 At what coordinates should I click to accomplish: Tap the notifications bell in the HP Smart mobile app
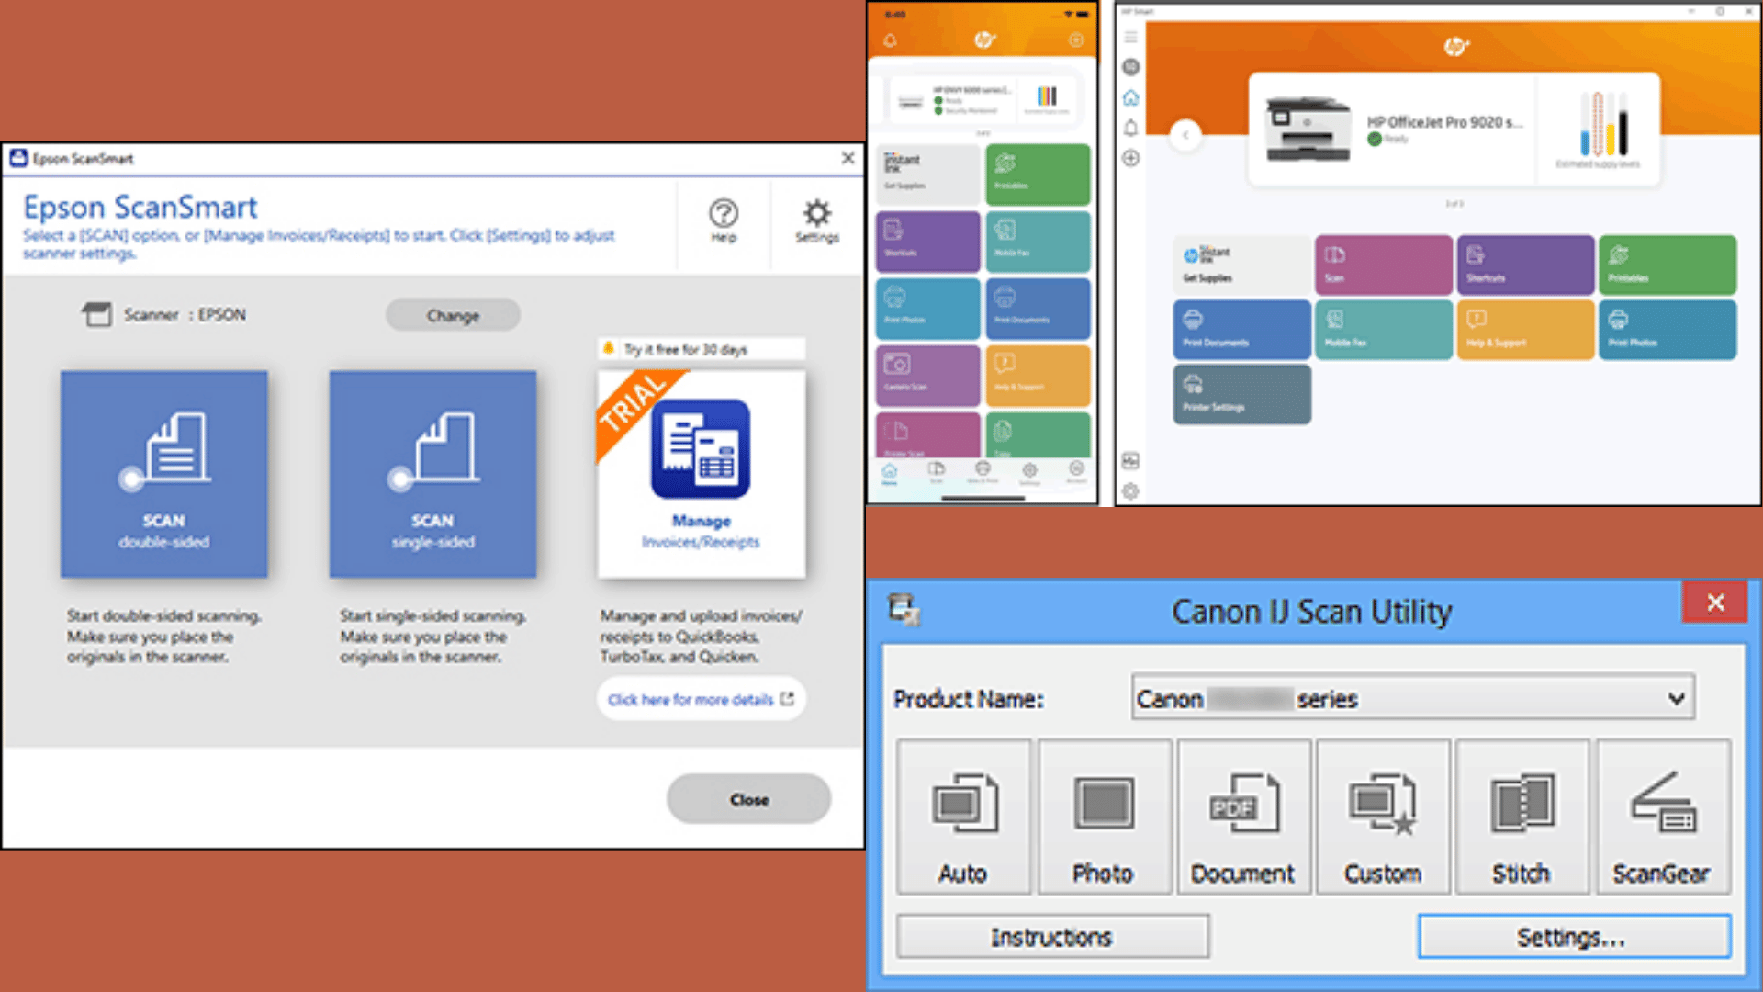pos(890,40)
